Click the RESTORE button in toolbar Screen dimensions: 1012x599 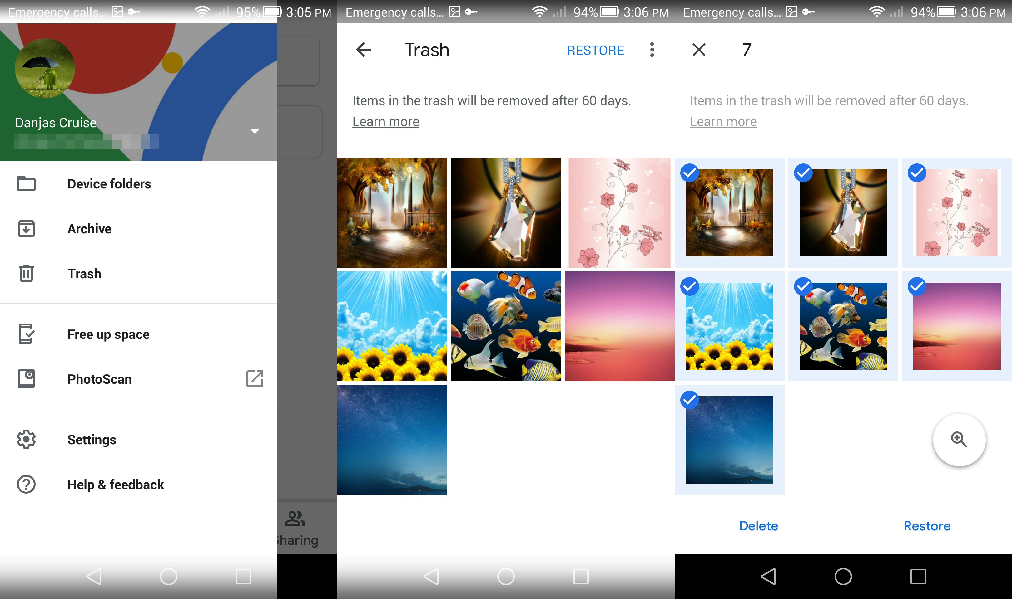pyautogui.click(x=599, y=49)
